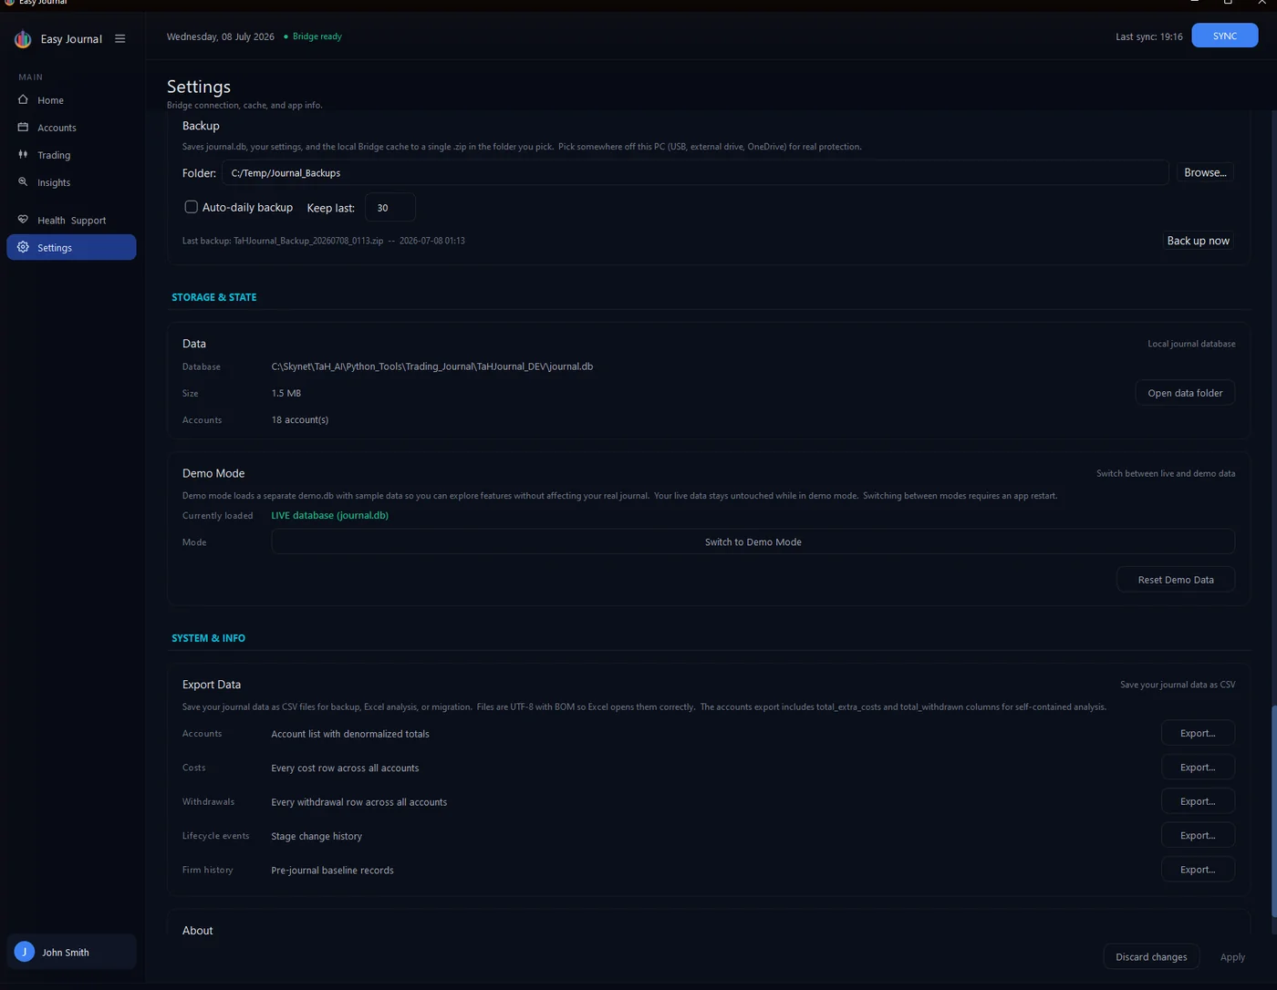Click Browse... for backup folder
Screen dimensions: 1277x990
[1204, 172]
